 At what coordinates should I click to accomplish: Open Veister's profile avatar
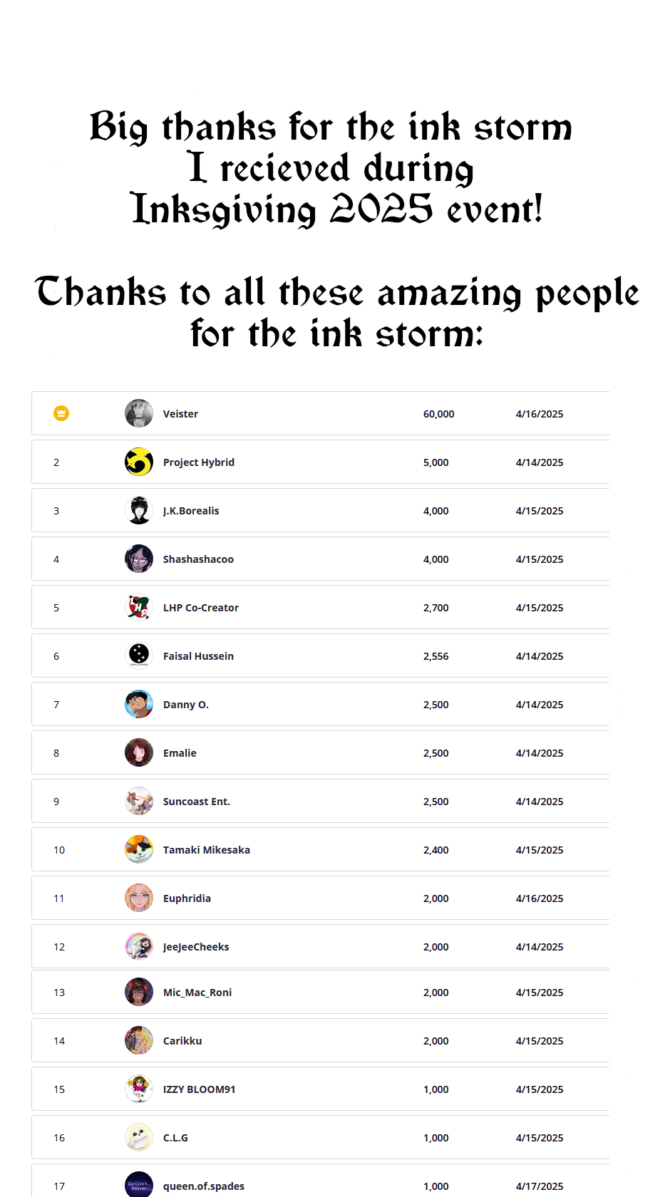139,413
